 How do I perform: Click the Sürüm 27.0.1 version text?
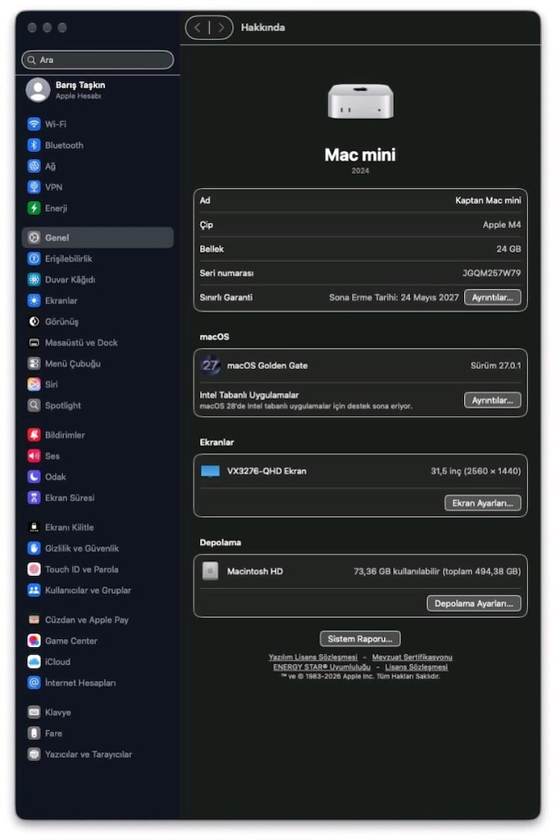(x=495, y=366)
